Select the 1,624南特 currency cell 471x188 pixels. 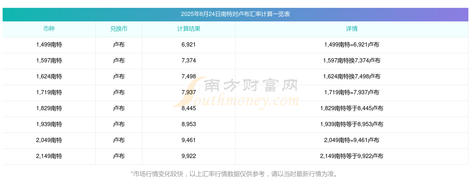click(49, 77)
